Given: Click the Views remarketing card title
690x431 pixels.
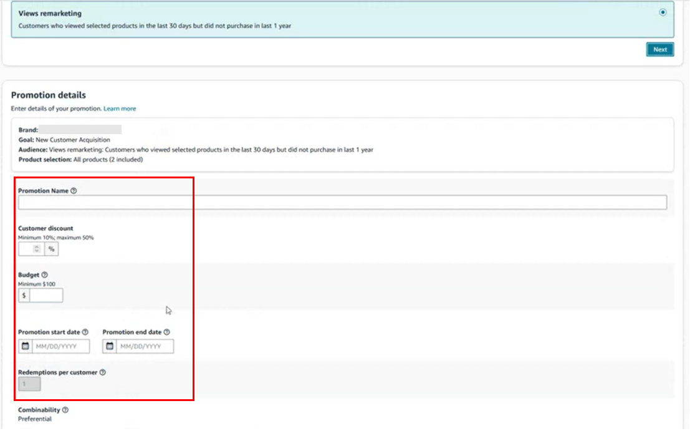Looking at the screenshot, I should (50, 13).
